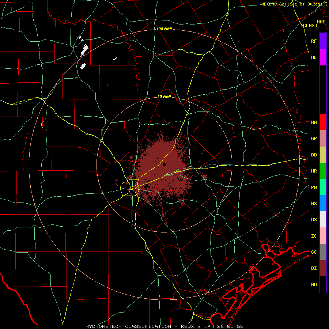Select the yellow BD legend swatch
The width and height of the screenshot is (329, 329).
(323, 155)
